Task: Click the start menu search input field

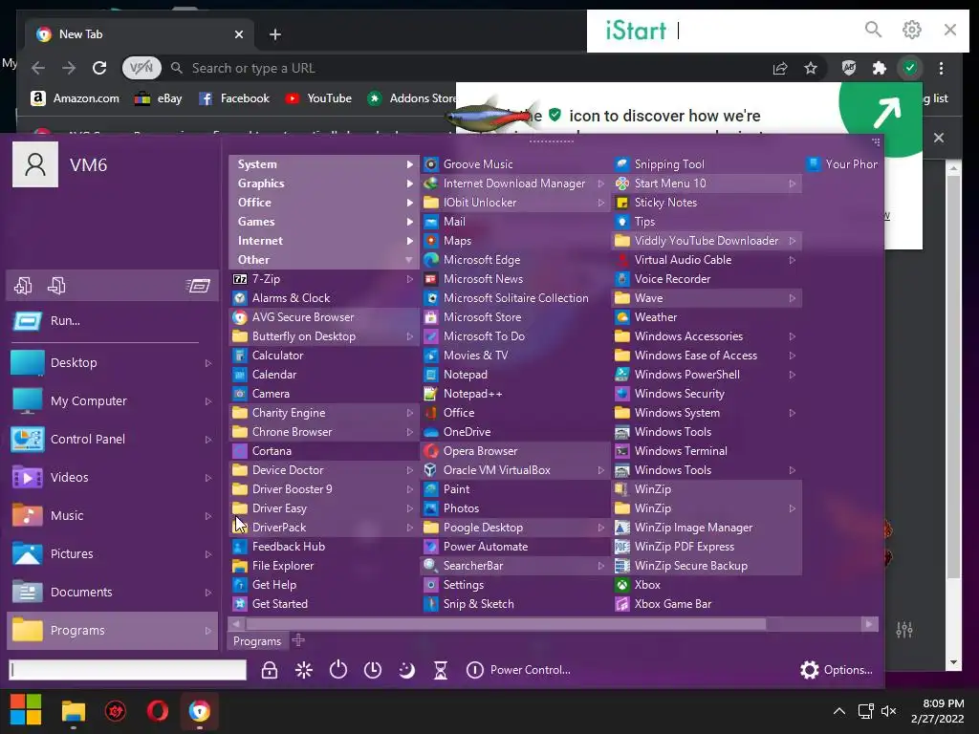Action: (127, 670)
